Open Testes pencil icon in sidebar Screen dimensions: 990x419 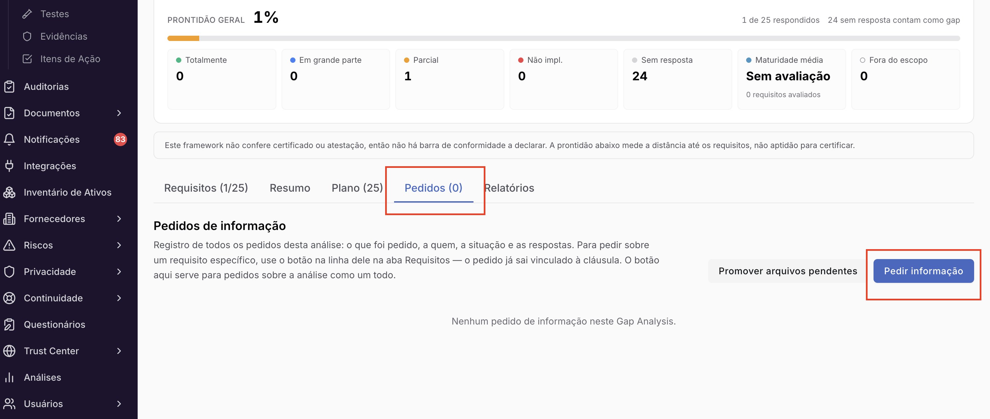27,14
